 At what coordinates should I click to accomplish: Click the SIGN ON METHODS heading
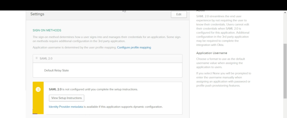(x=47, y=30)
